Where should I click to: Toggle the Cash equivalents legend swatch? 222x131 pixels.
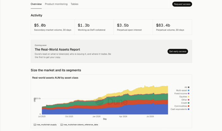[189, 109]
